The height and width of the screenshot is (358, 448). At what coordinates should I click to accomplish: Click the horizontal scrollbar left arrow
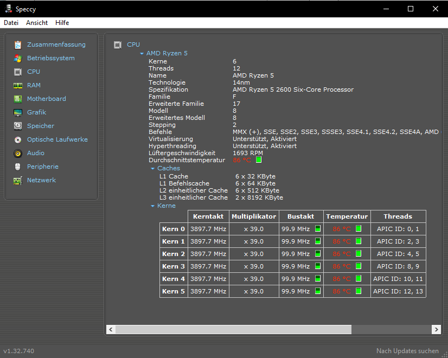(111, 329)
